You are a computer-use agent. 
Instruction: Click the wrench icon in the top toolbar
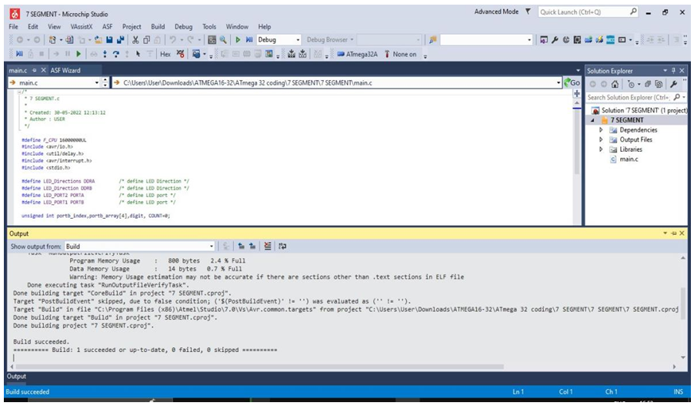tap(555, 39)
